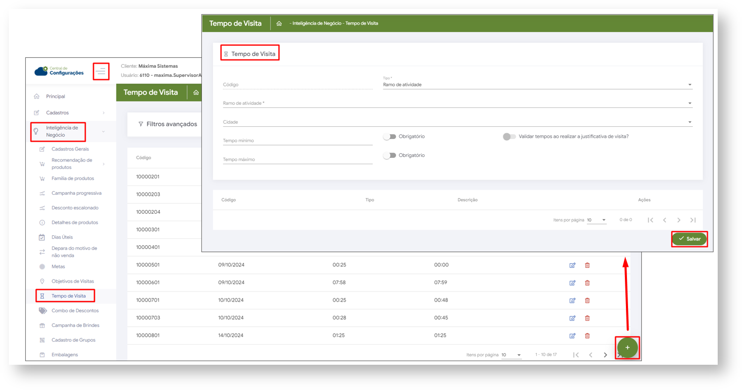Toggle Obrigatório switch next to Tempo mínimo
The height and width of the screenshot is (390, 743).
(390, 137)
